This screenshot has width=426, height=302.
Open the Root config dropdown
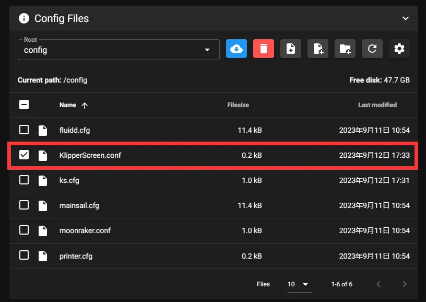point(119,50)
